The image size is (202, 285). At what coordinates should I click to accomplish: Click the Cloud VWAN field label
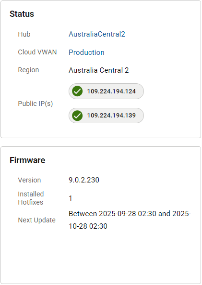point(37,52)
